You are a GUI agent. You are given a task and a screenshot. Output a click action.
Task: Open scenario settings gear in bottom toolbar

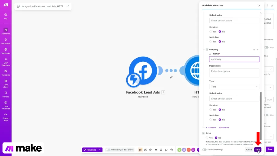[x=161, y=150]
